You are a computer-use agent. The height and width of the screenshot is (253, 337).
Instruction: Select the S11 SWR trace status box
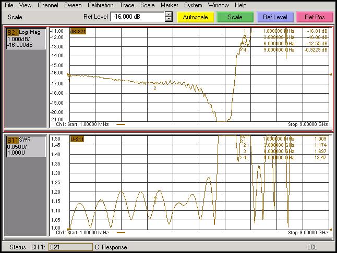pyautogui.click(x=26, y=146)
